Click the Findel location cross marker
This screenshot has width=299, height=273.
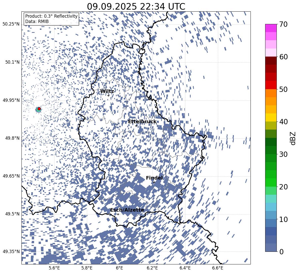154,182
